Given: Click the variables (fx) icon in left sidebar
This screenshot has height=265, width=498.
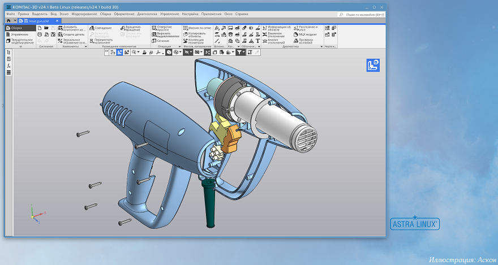Looking at the screenshot, I should click(x=8, y=66).
